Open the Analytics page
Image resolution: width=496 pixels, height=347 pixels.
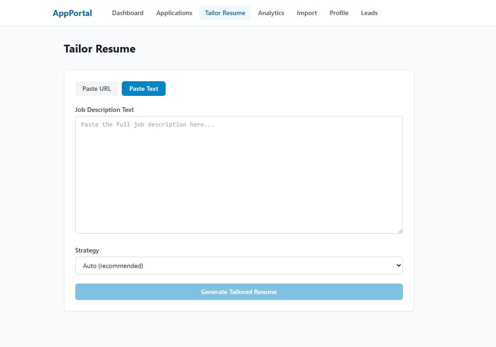271,13
